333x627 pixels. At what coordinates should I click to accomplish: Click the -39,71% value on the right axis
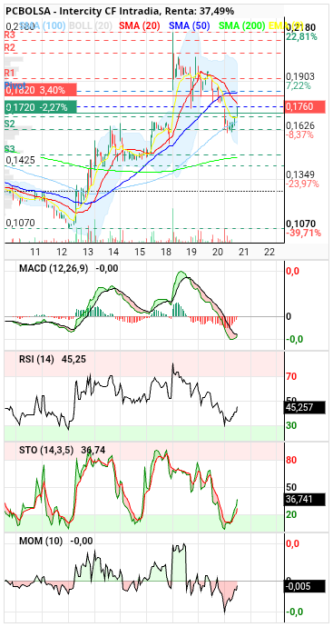(x=302, y=233)
